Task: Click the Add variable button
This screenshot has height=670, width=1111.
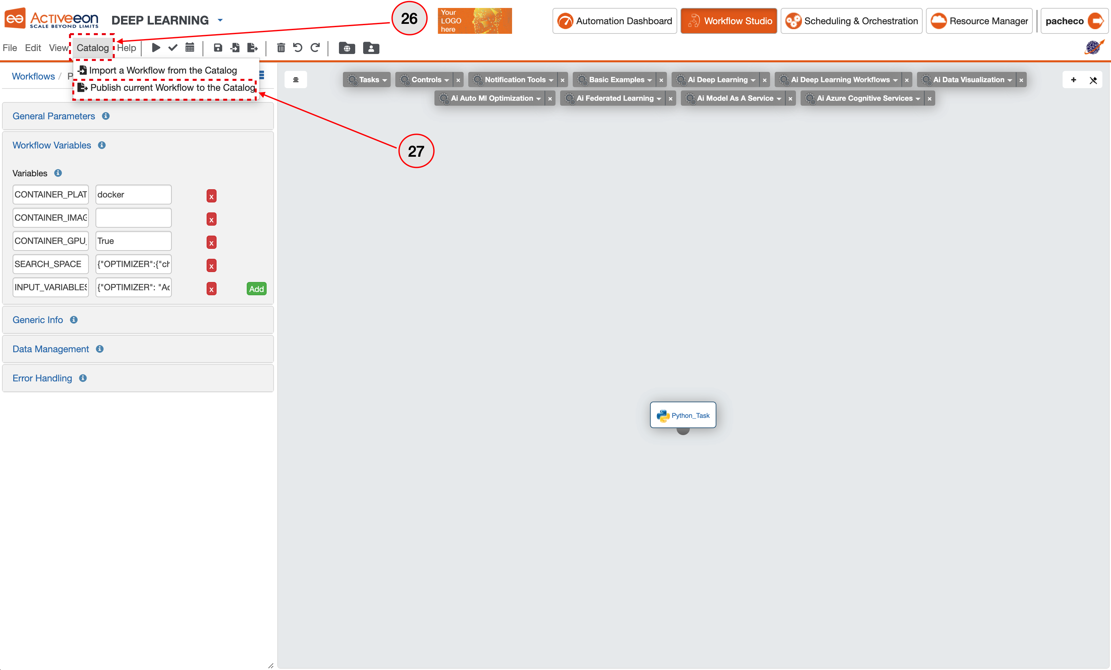Action: [256, 289]
